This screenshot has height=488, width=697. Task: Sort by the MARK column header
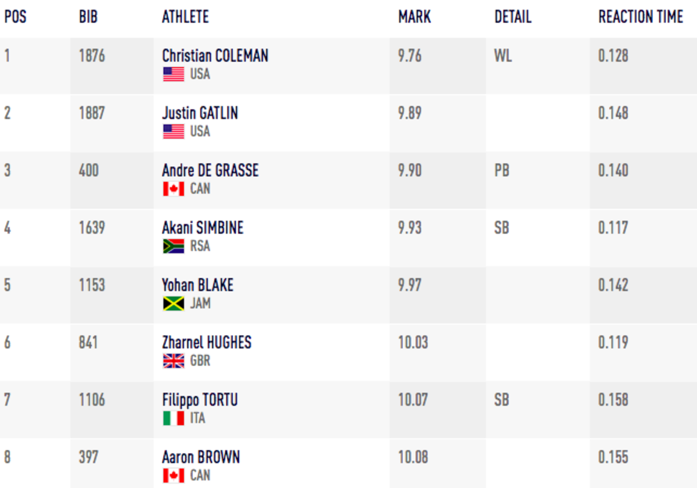[414, 17]
